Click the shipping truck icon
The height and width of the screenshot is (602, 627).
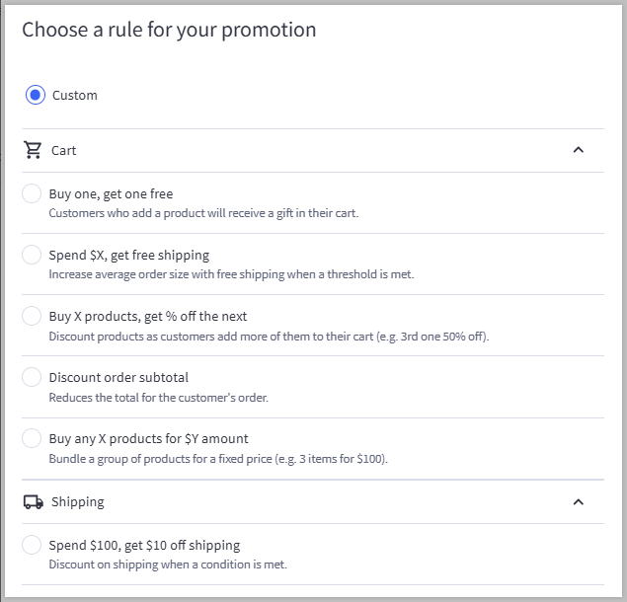coord(34,501)
